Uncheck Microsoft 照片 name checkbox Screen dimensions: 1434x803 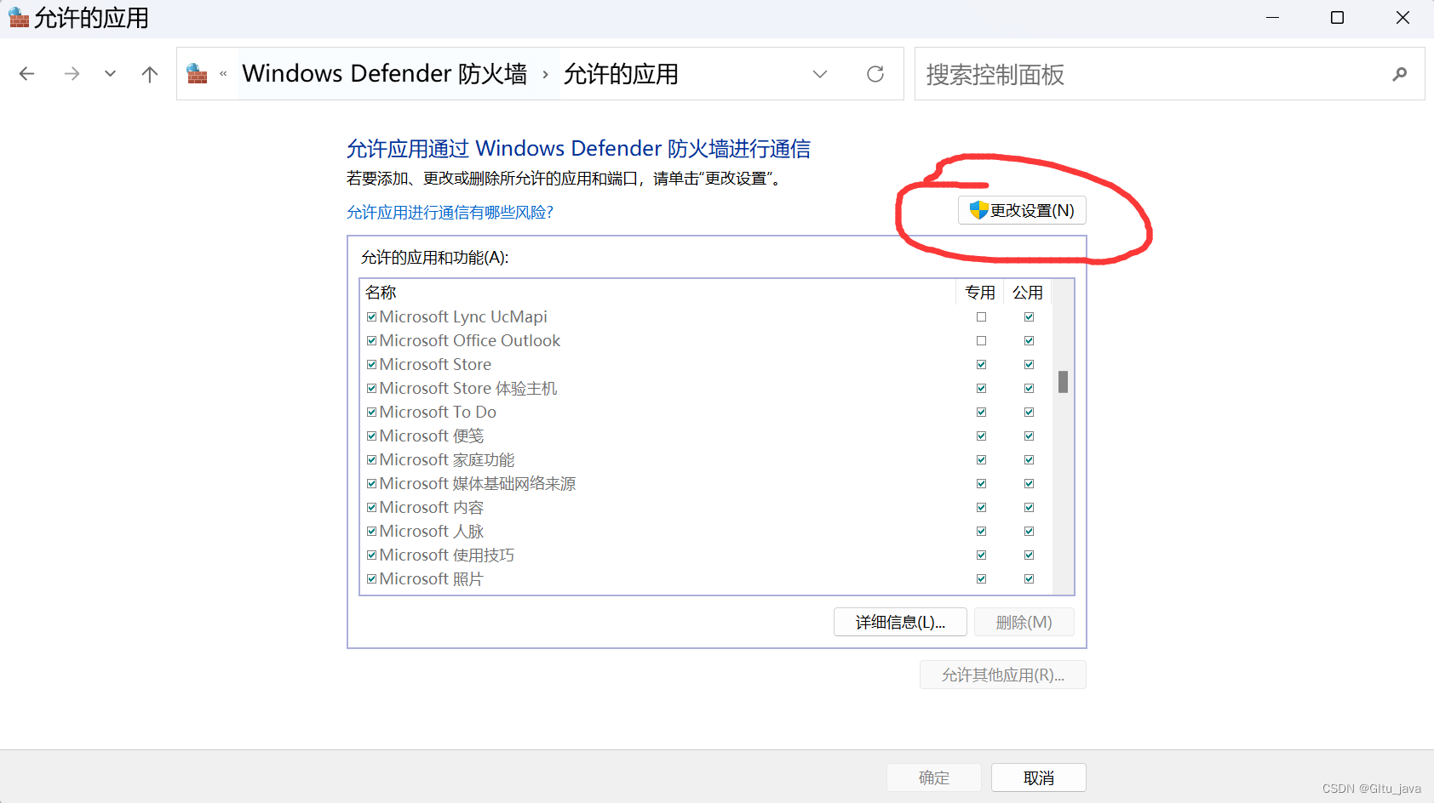coord(371,578)
